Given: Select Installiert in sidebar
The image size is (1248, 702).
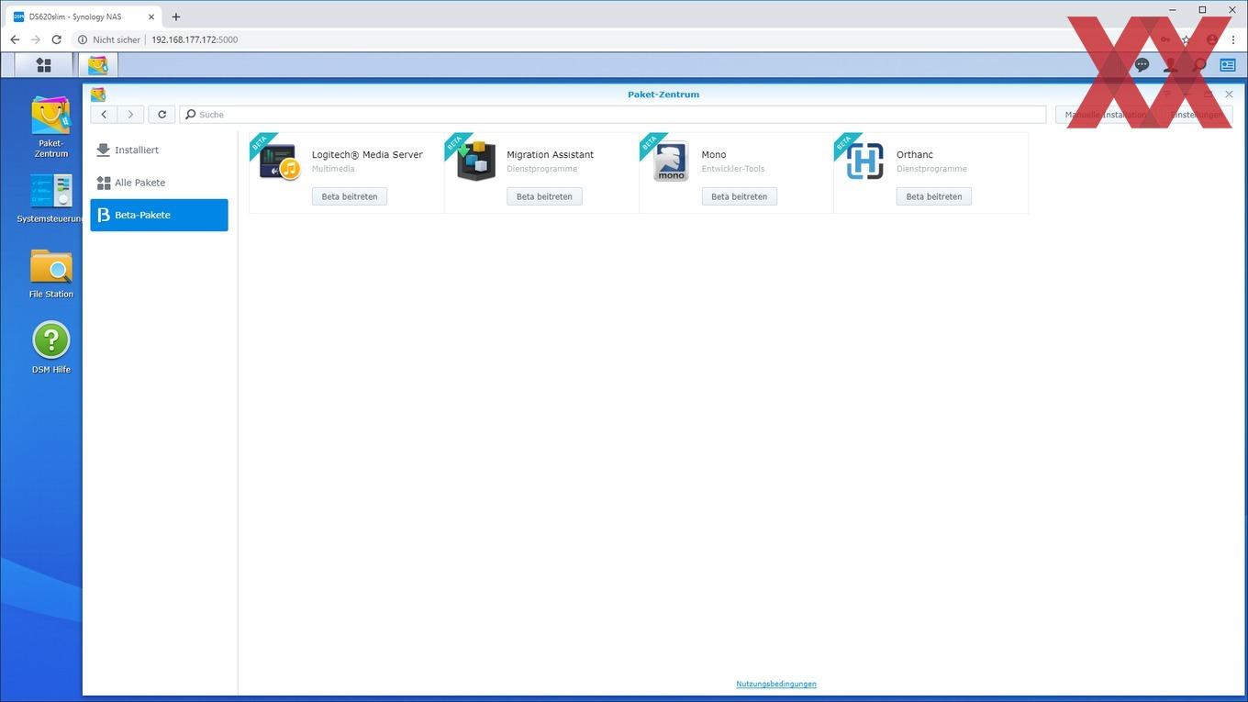Looking at the screenshot, I should click(159, 150).
